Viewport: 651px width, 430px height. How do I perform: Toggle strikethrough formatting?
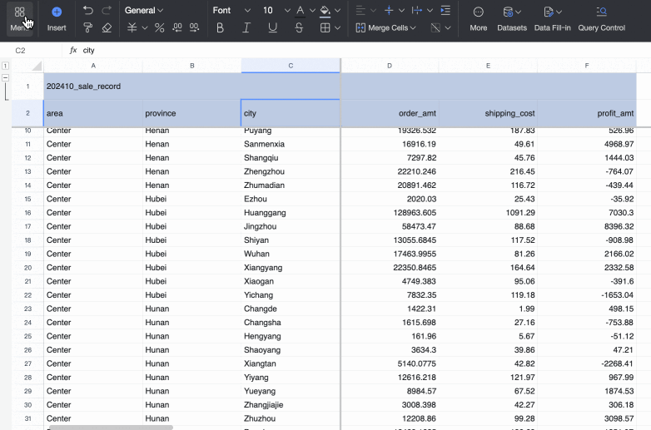(299, 27)
